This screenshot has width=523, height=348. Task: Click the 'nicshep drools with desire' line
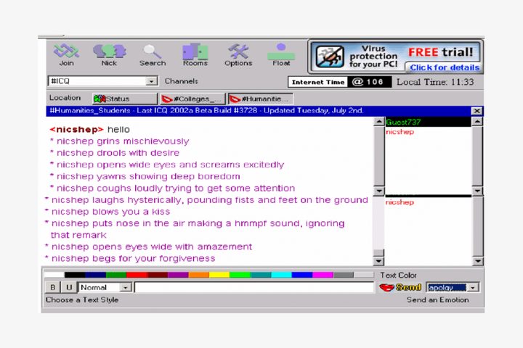click(x=115, y=153)
